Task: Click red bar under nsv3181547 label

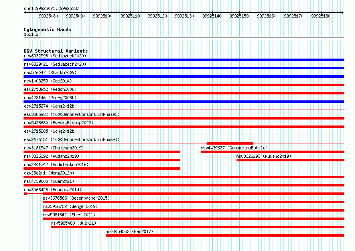Action: click(102, 152)
